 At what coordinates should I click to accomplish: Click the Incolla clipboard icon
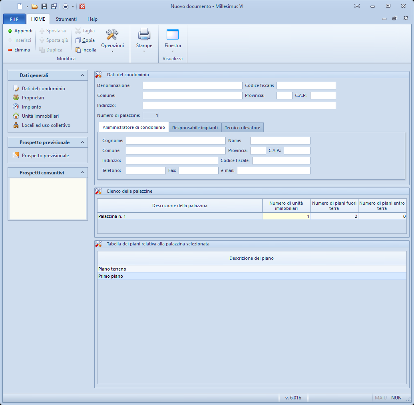pos(78,50)
